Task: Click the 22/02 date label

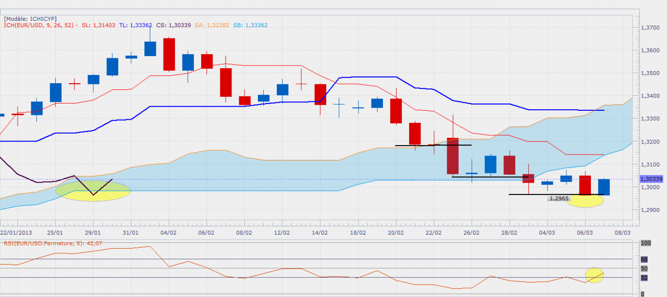Action: [x=434, y=233]
